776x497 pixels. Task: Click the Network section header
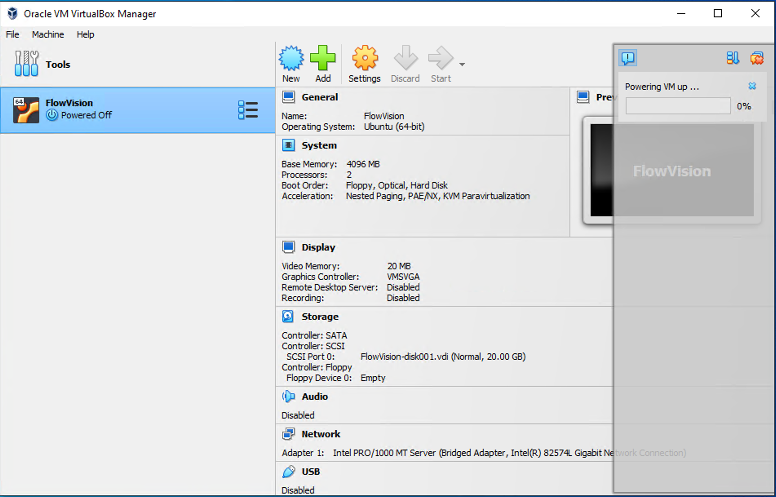click(321, 434)
